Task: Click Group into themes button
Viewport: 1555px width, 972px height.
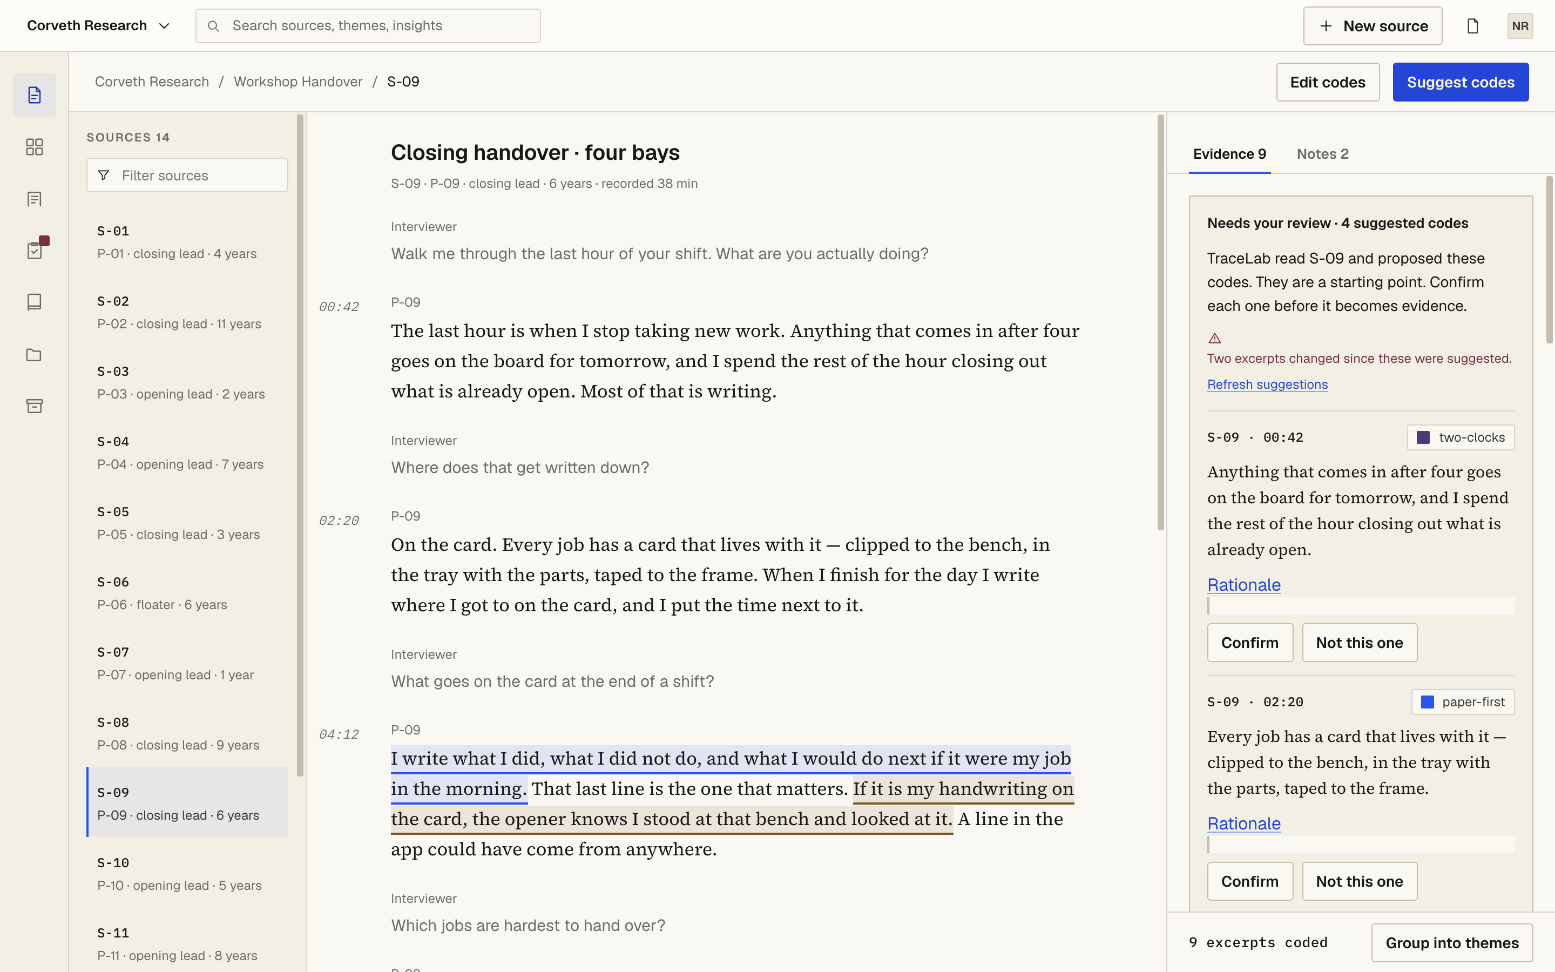Action: (x=1452, y=943)
